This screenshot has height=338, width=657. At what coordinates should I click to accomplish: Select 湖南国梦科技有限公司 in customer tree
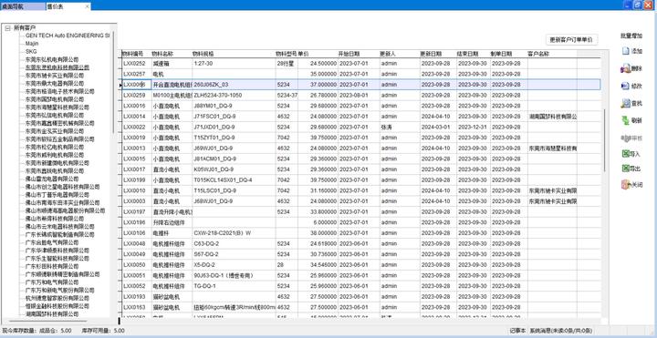tap(51, 313)
